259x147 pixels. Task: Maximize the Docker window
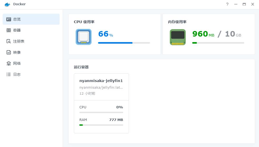pos(244,4)
